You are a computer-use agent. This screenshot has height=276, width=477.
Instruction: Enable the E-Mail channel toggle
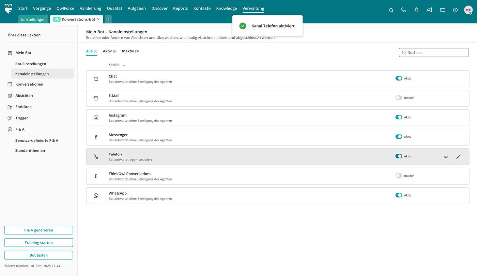point(399,98)
